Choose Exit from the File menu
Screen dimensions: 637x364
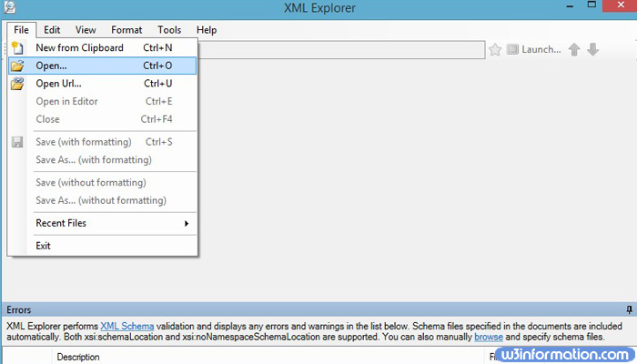coord(102,247)
